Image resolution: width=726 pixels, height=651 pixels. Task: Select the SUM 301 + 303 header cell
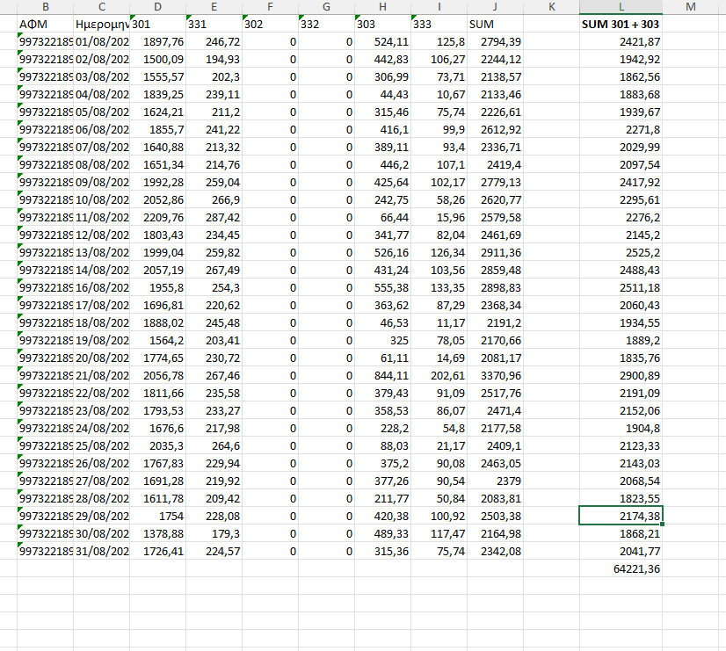[621, 25]
